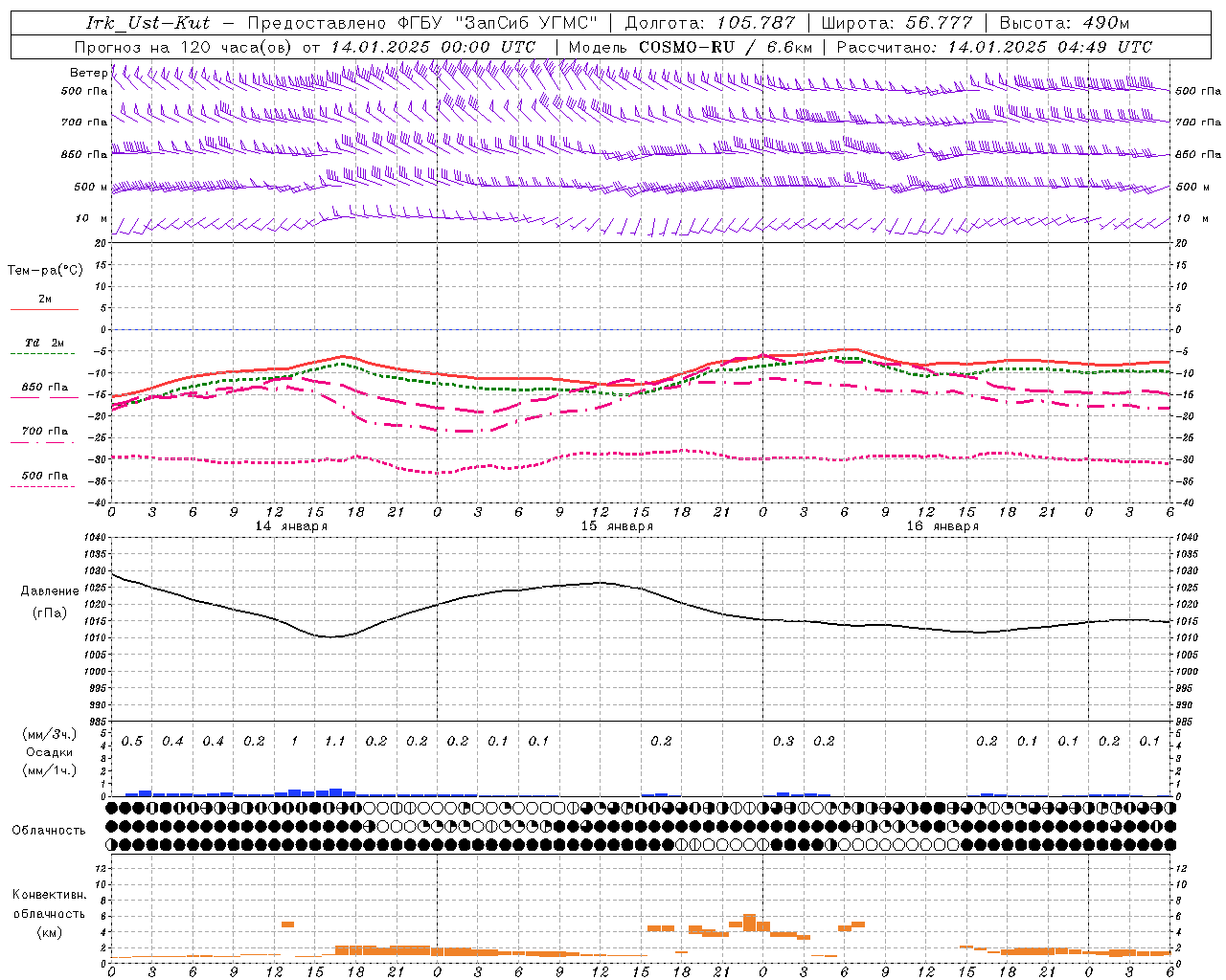Select the (мм/3ч.) unit label
1226x980 pixels.
point(50,734)
